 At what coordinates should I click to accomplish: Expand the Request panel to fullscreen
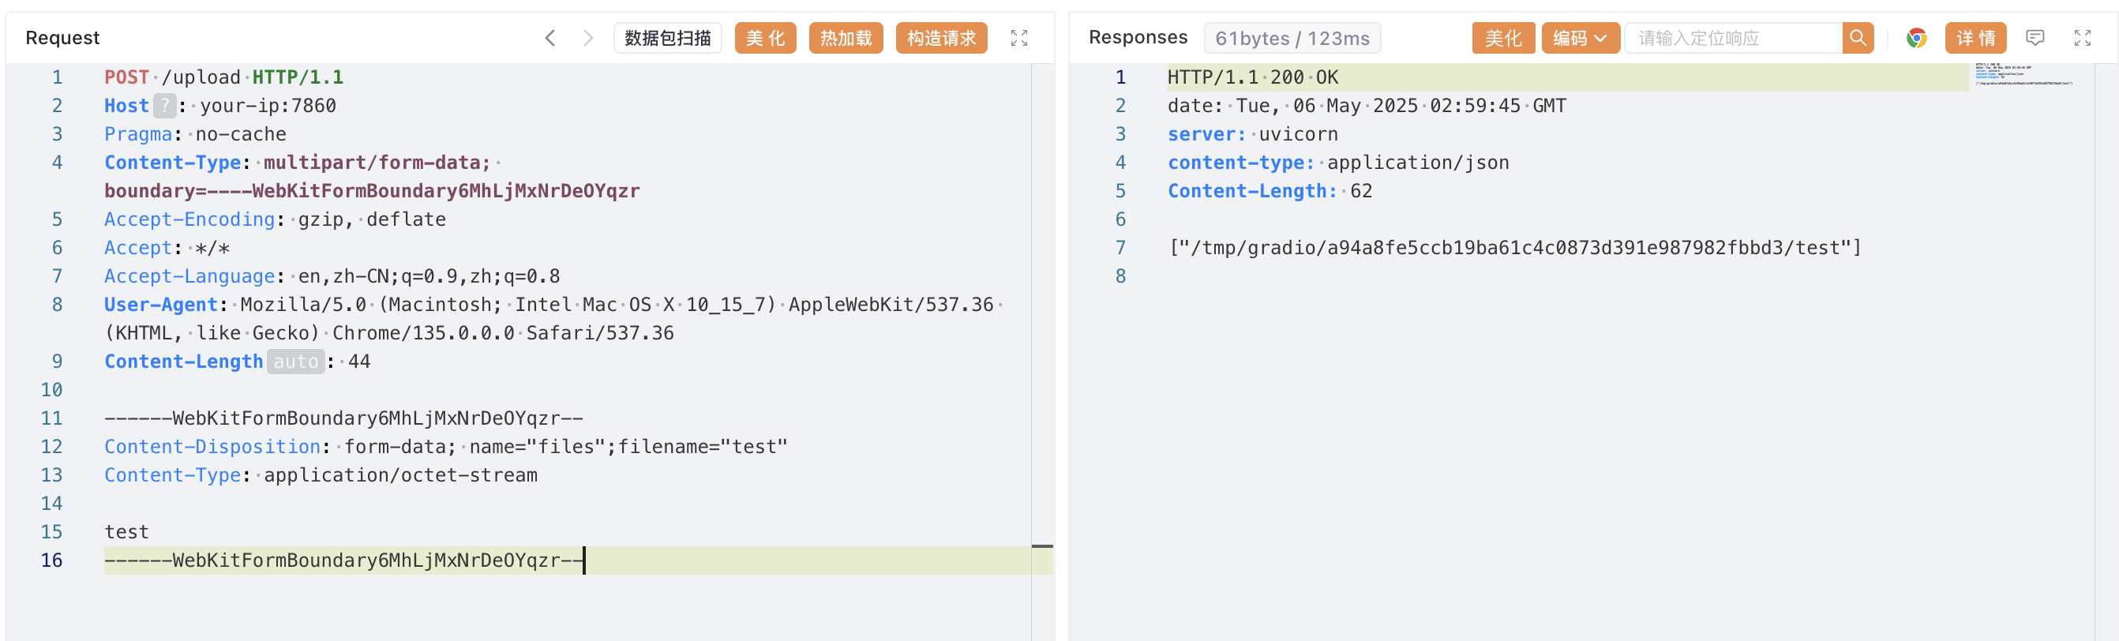point(1018,38)
